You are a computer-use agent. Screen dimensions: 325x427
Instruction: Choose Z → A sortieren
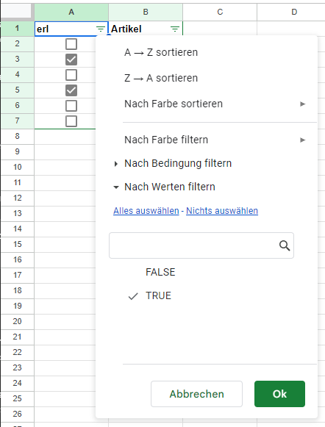161,78
